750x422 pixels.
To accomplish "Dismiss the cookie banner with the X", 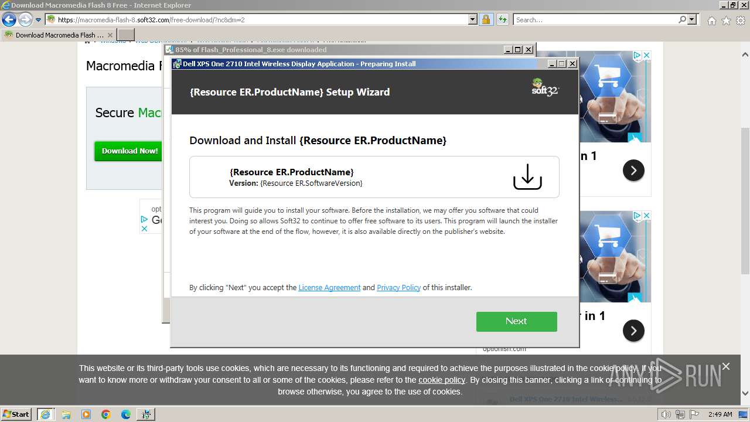I will click(726, 366).
